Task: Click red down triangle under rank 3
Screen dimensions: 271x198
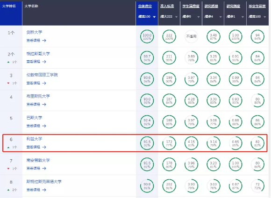Action: point(8,83)
